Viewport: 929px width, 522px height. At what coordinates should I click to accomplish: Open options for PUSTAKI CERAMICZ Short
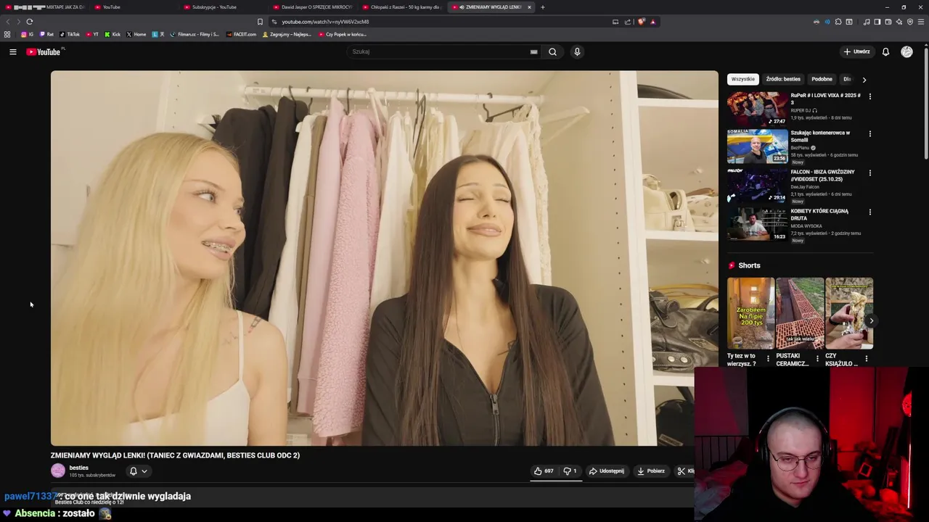817,358
